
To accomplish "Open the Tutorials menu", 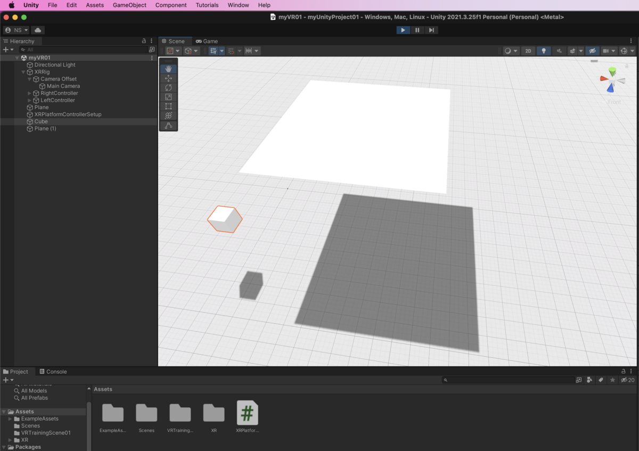I will click(207, 5).
